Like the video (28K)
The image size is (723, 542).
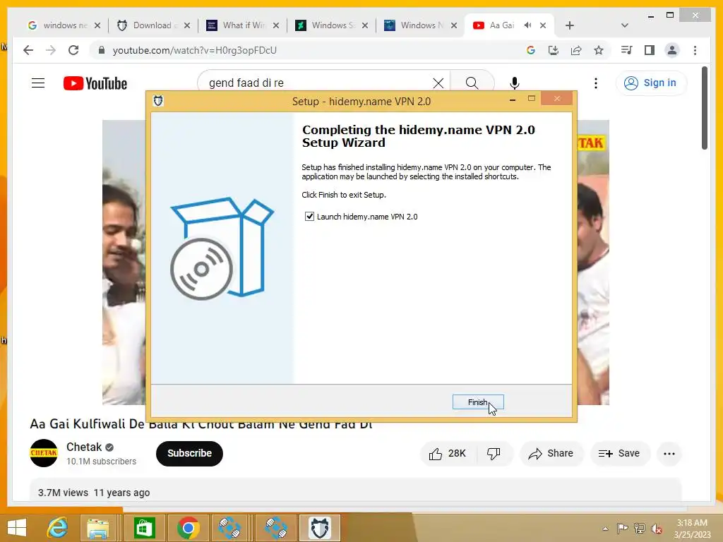click(448, 454)
